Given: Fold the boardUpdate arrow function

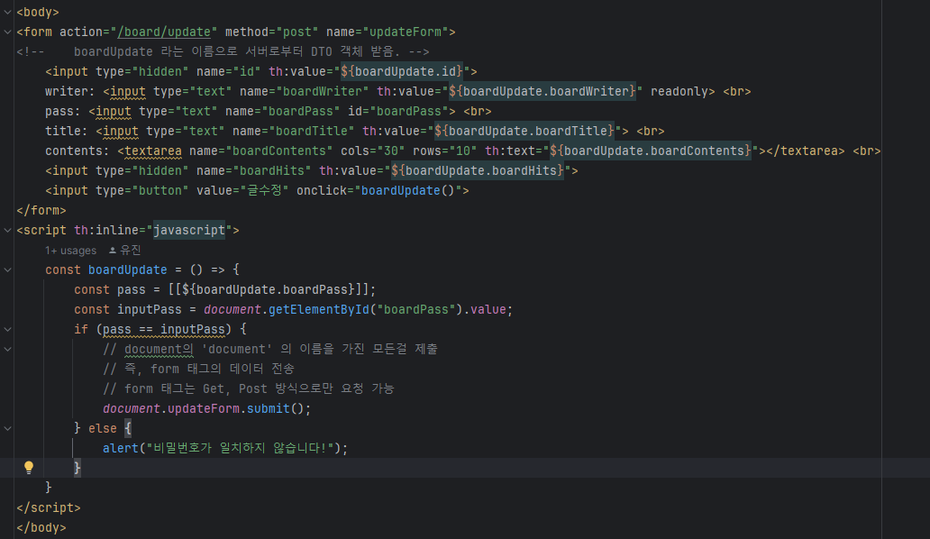Looking at the screenshot, I should [8, 269].
